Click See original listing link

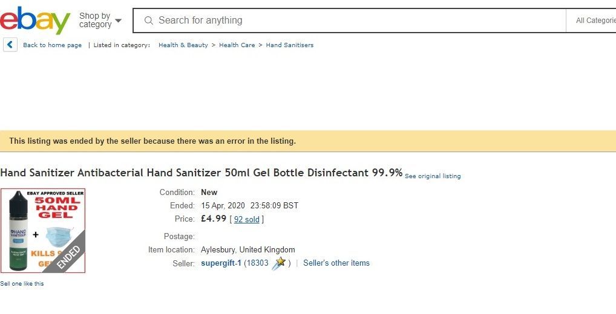coord(433,176)
